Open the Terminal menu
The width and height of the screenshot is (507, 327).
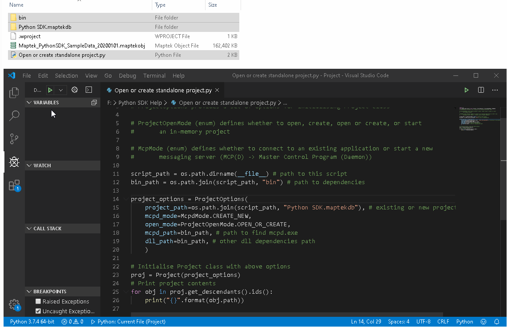154,75
